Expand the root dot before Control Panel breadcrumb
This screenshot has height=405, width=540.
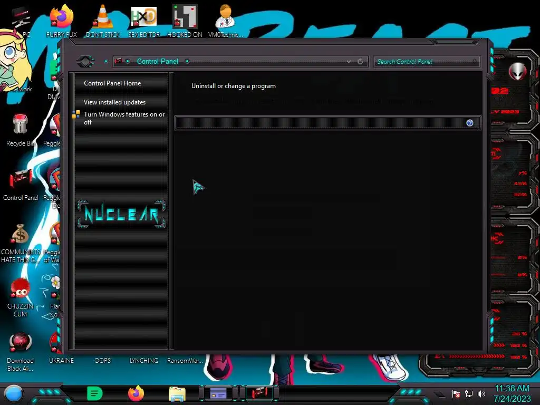pyautogui.click(x=128, y=61)
